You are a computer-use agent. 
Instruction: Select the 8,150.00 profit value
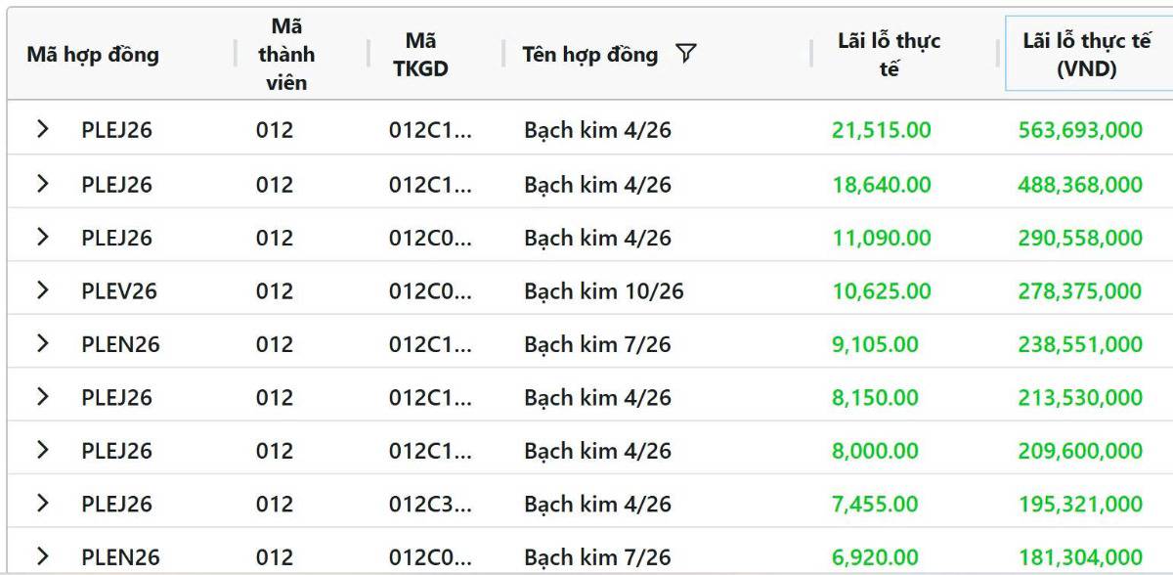click(876, 397)
